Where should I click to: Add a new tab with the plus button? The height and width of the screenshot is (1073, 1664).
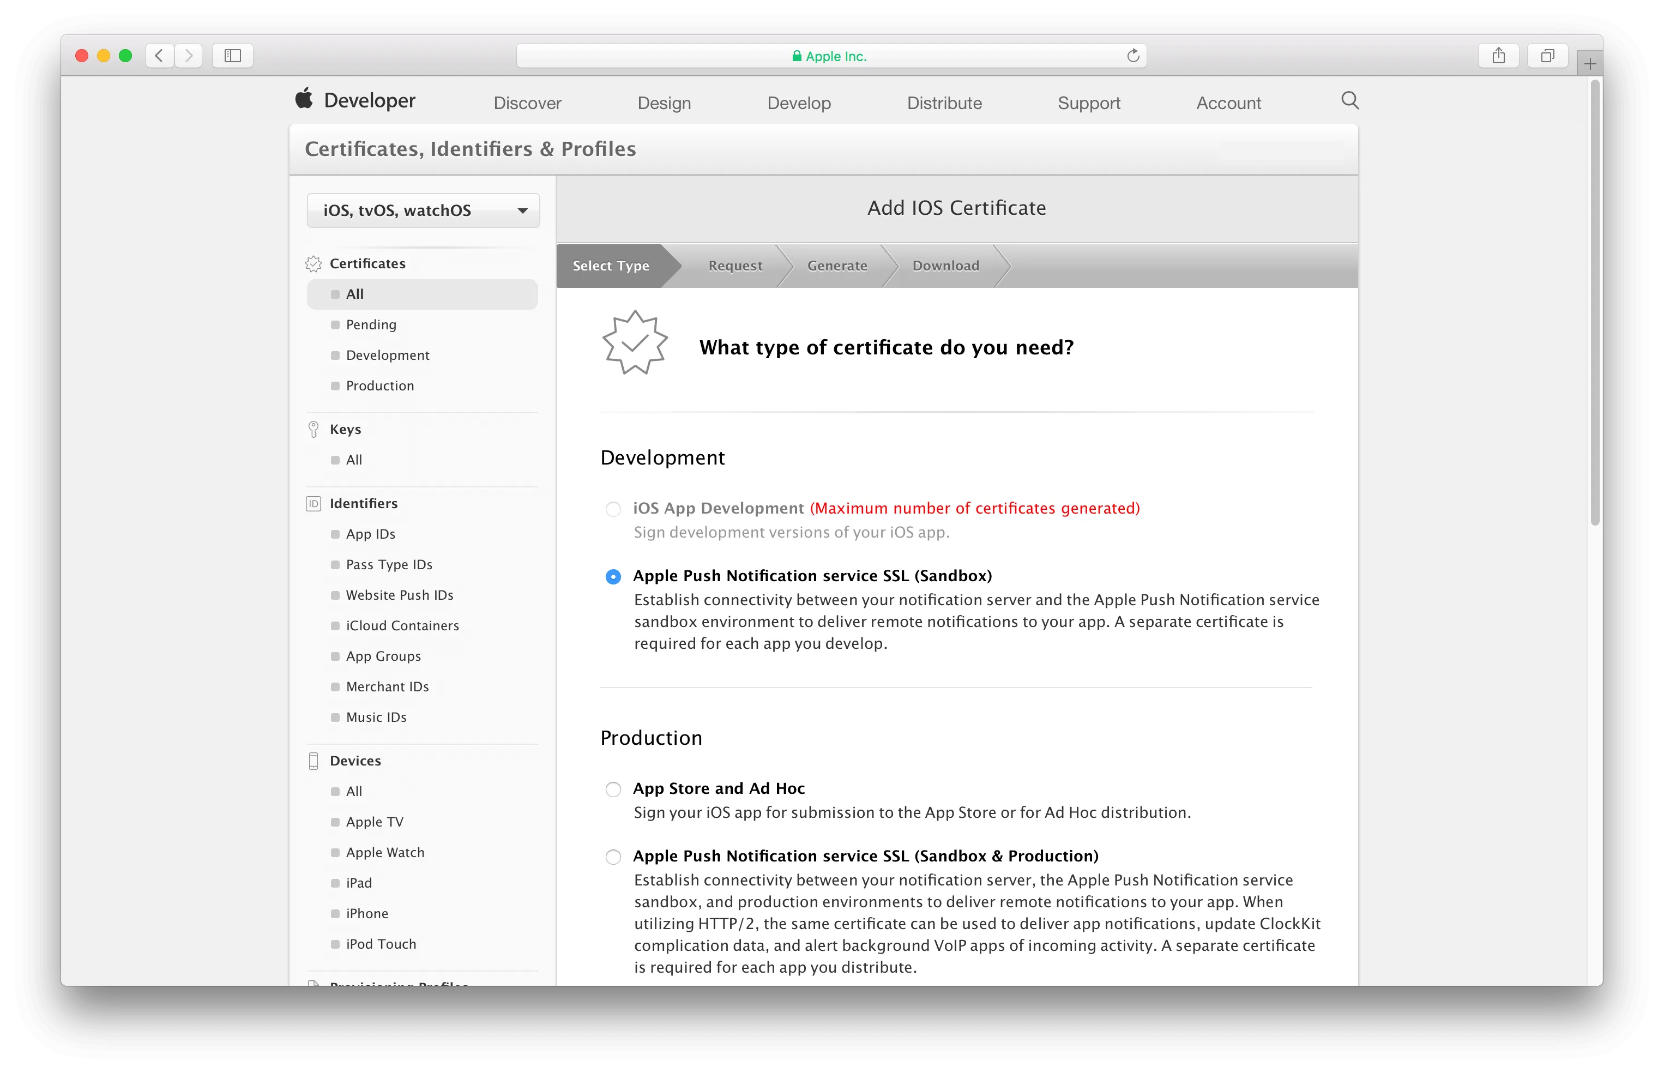coord(1589,64)
